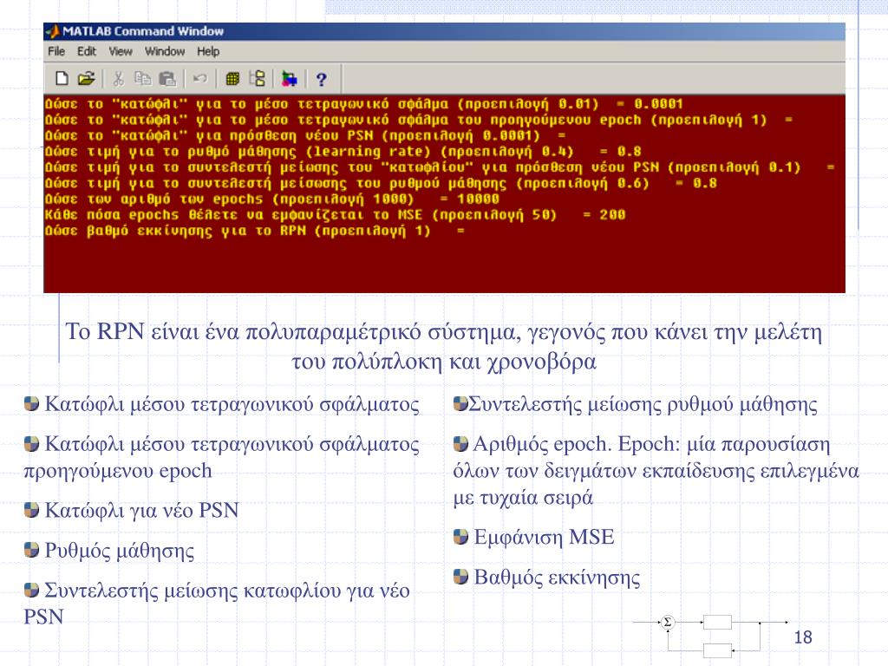Launch the Path Browser toolbar icon
Viewport: 888px width, 666px height.
tap(258, 79)
